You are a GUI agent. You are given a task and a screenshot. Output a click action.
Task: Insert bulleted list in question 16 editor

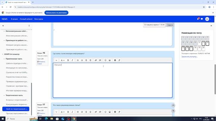click(x=78, y=60)
